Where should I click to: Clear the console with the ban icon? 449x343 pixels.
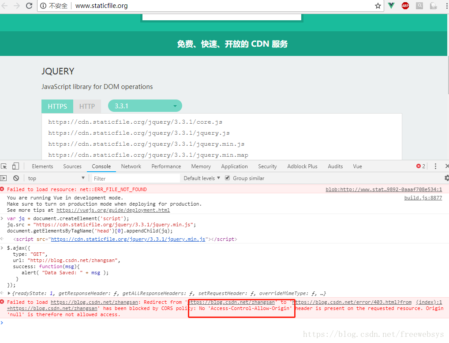click(16, 178)
